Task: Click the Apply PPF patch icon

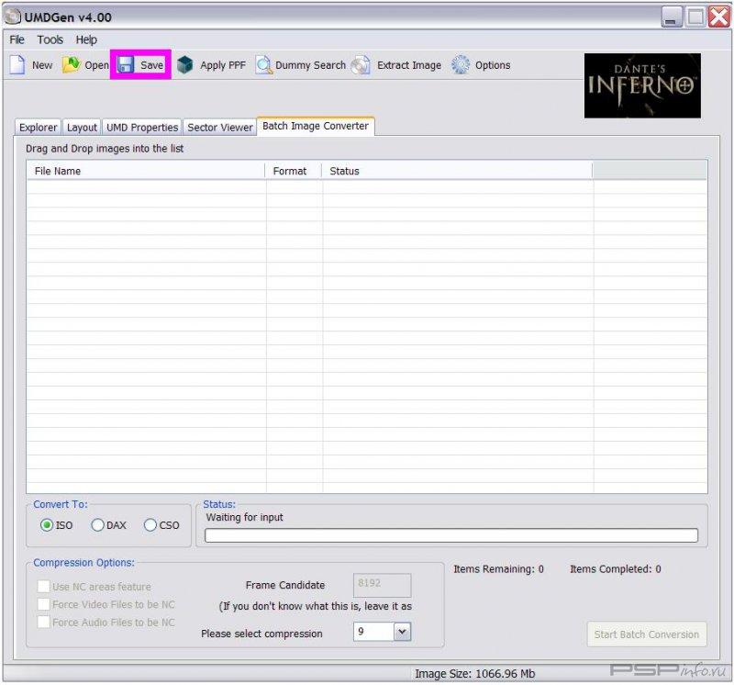Action: pyautogui.click(x=185, y=65)
